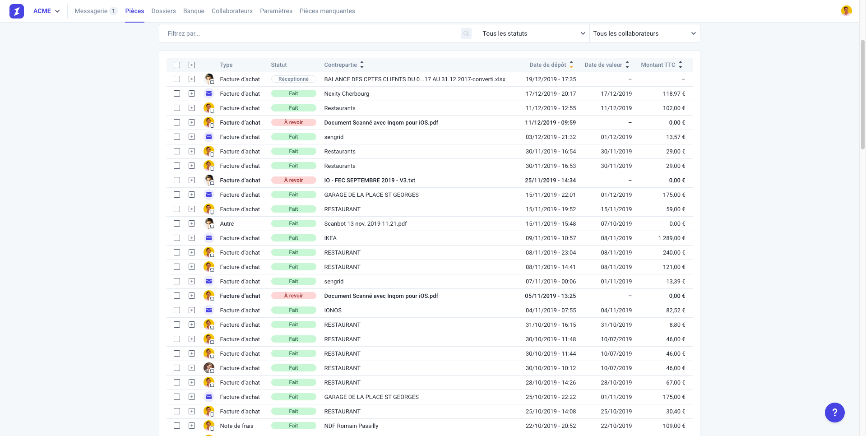The height and width of the screenshot is (436, 866).
Task: Open the ACME company switcher dropdown
Action: click(x=46, y=11)
